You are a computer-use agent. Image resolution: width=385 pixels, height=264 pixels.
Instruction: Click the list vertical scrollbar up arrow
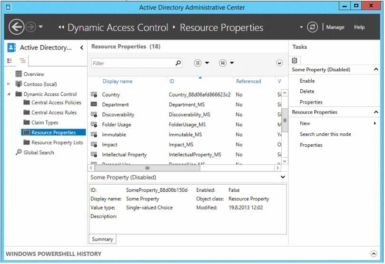(285, 93)
